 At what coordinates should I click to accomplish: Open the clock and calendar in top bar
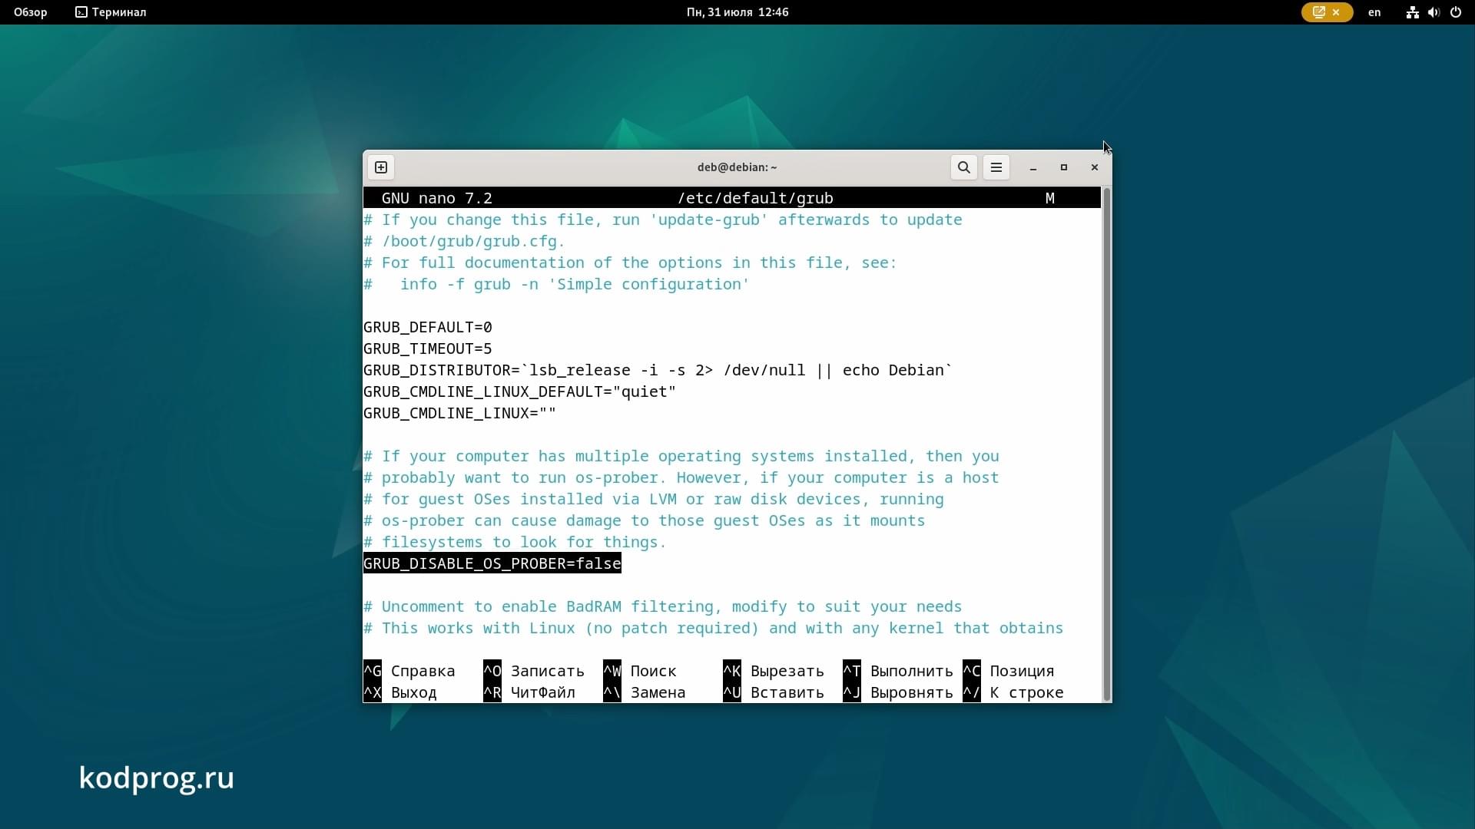tap(737, 12)
